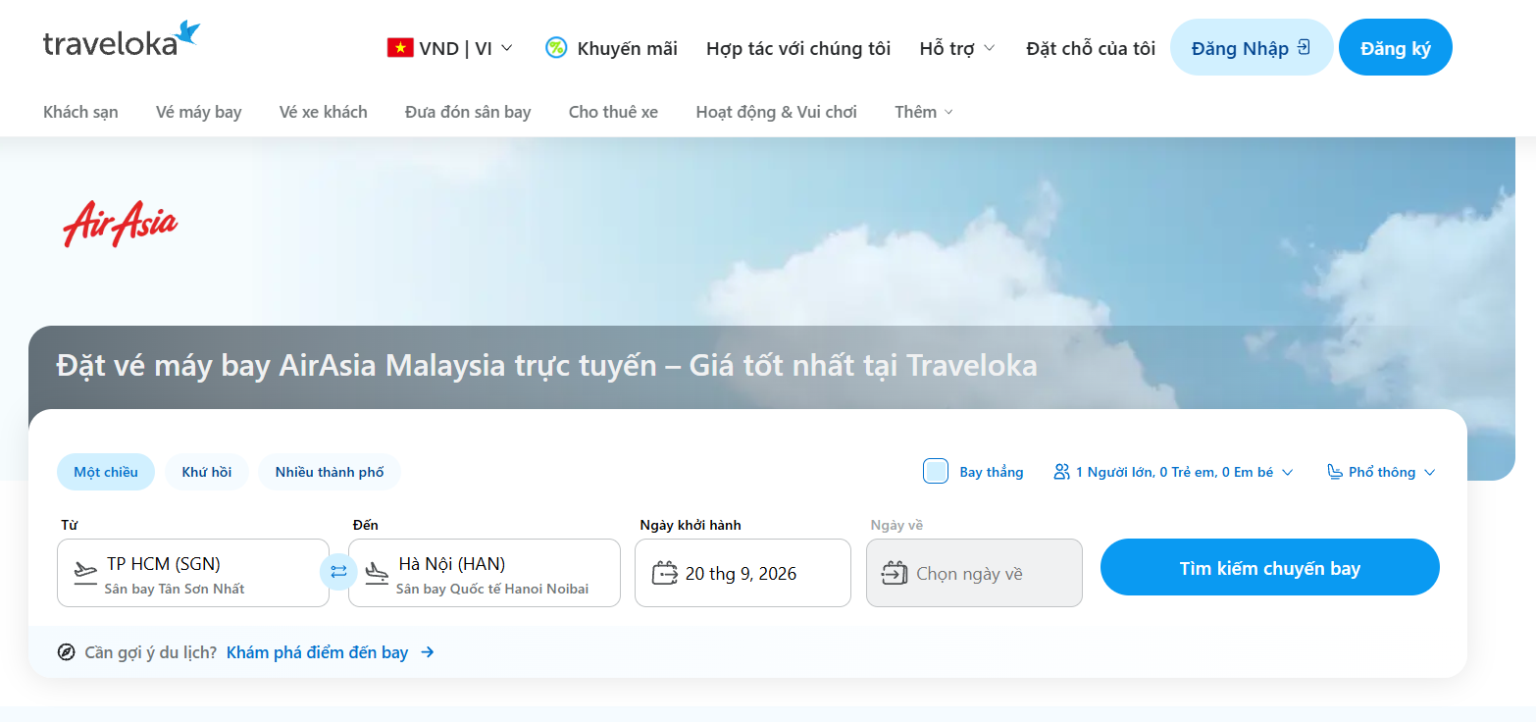1536x722 pixels.
Task: Select the Một chiều trip type
Action: 106,472
